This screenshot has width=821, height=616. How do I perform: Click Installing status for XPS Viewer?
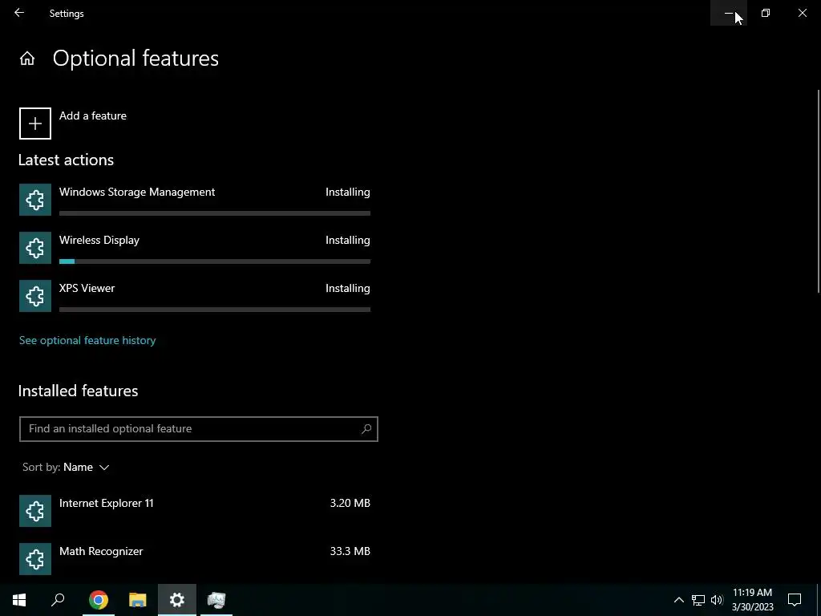click(348, 289)
